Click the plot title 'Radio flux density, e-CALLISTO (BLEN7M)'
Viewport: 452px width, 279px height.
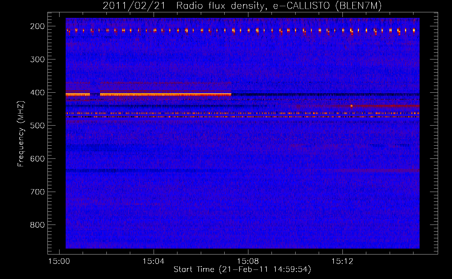pos(279,6)
